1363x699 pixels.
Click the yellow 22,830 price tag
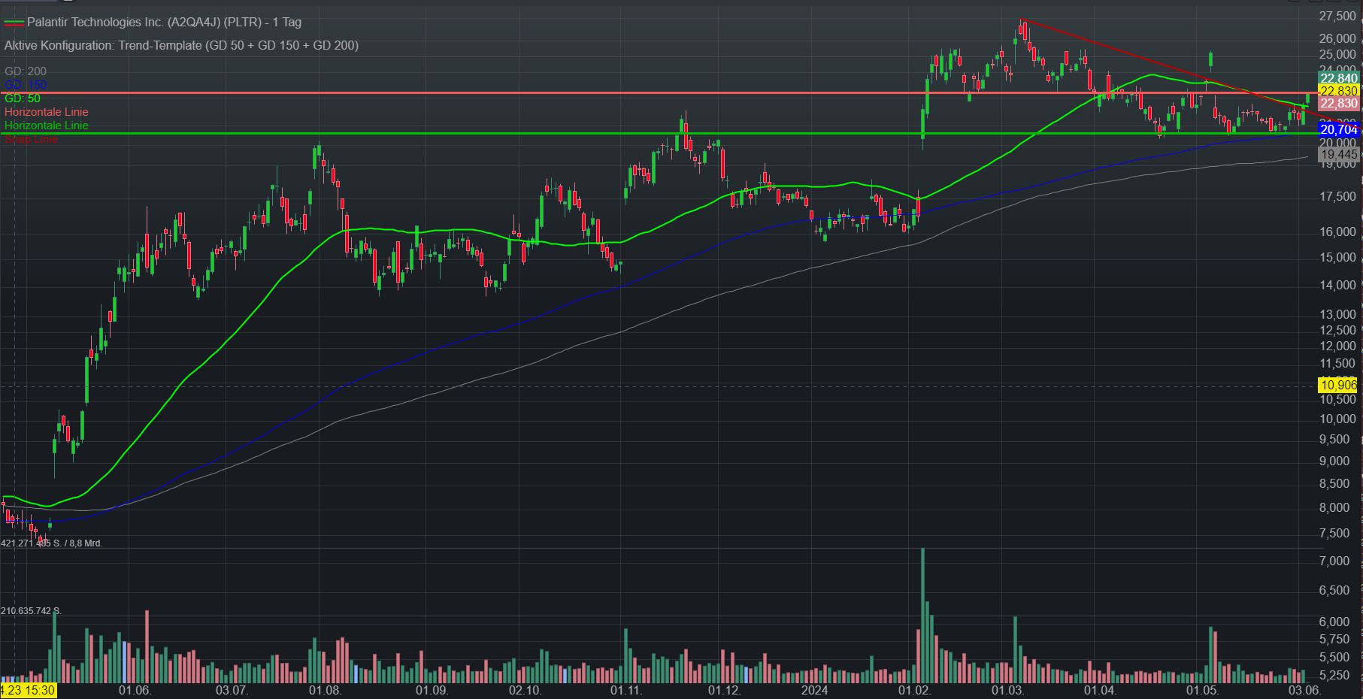pos(1338,91)
